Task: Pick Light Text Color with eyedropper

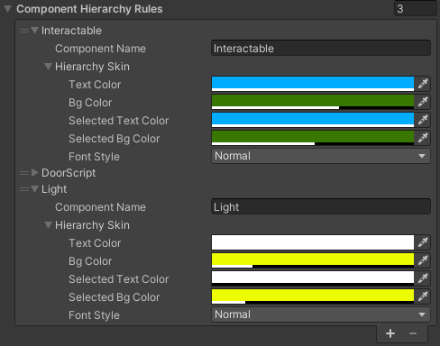Action: [423, 242]
